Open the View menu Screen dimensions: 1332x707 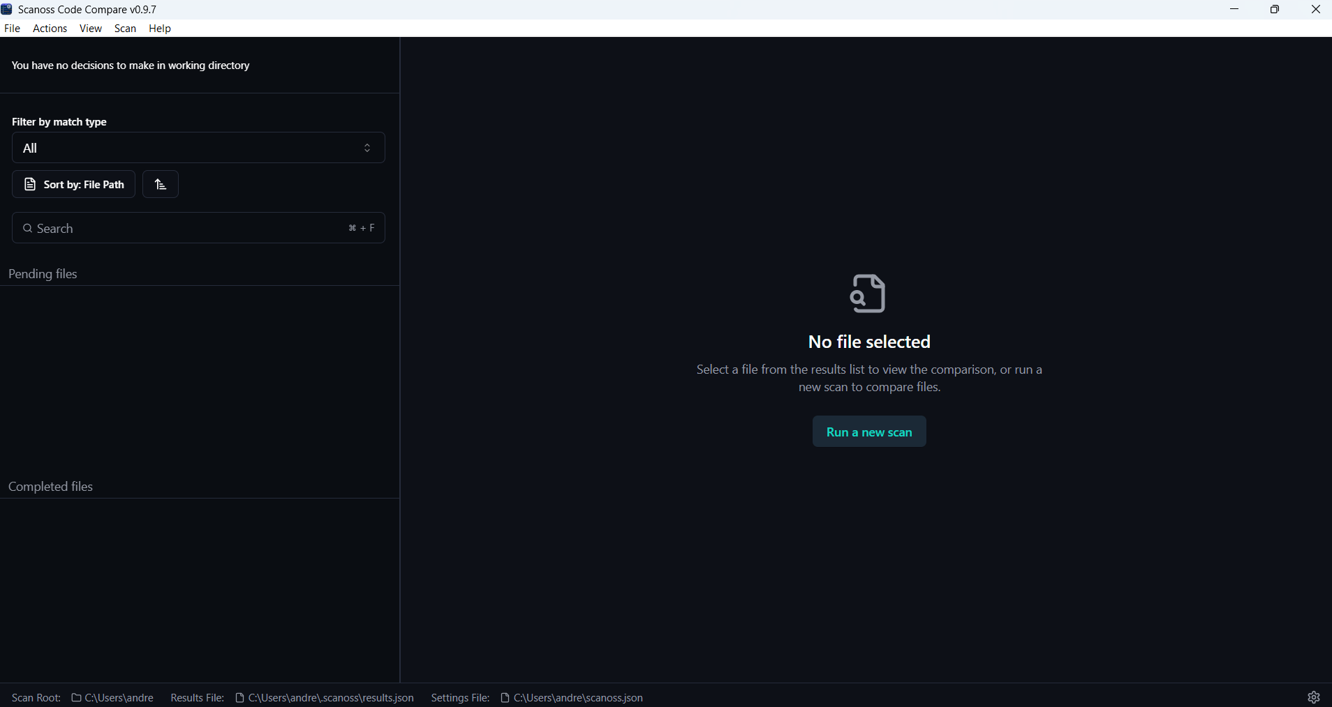click(91, 29)
